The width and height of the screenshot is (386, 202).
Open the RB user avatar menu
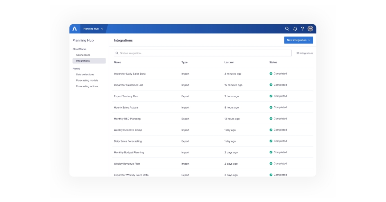pos(310,29)
